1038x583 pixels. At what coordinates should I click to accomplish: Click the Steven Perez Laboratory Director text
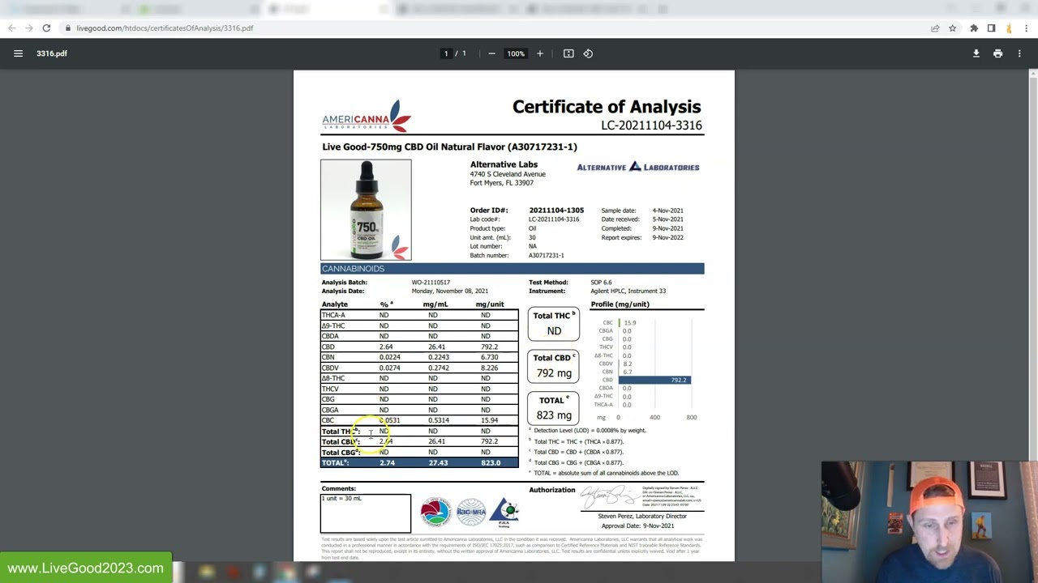point(642,516)
